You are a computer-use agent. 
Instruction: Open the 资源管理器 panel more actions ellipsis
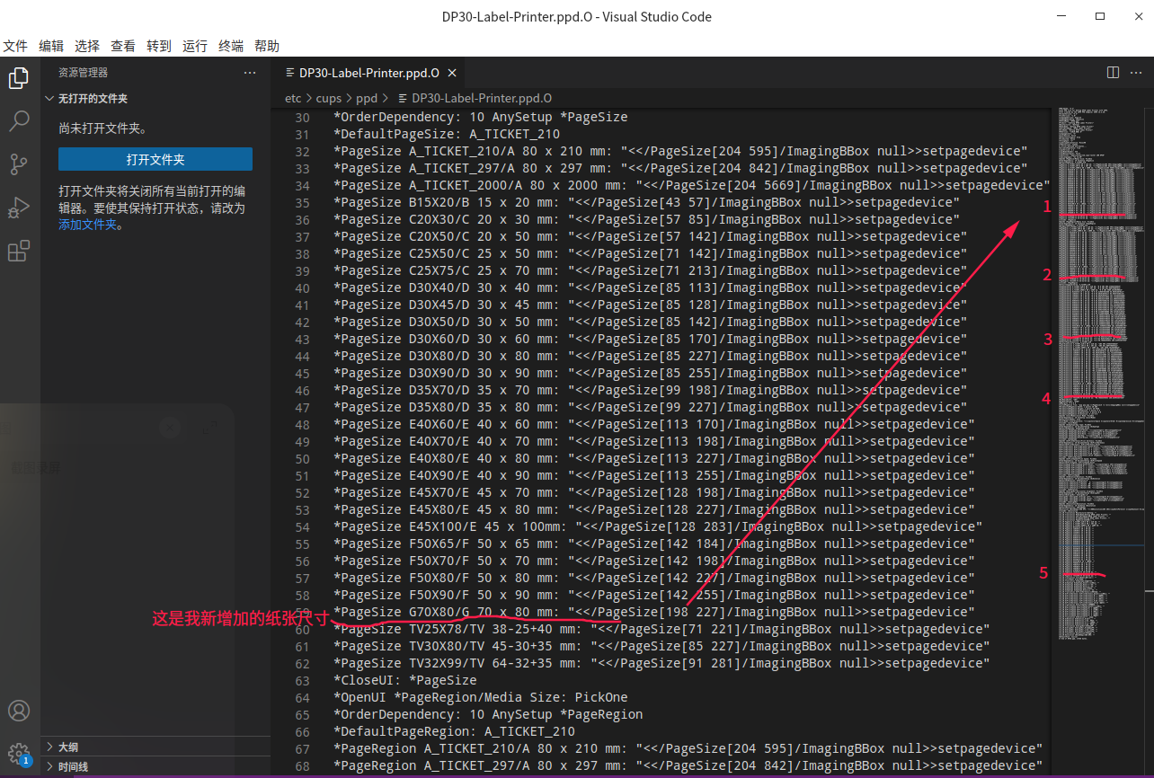pos(250,73)
